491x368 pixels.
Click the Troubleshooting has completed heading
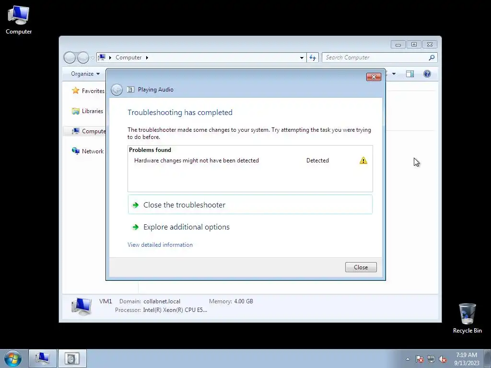point(180,112)
